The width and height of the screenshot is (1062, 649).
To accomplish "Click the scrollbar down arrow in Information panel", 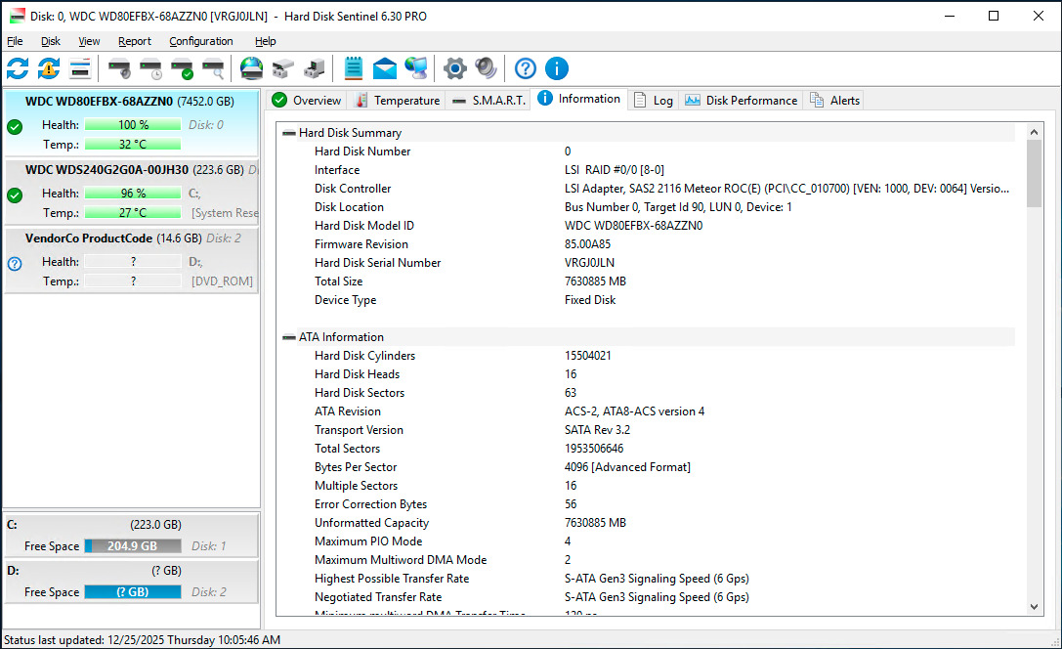I will [1034, 607].
